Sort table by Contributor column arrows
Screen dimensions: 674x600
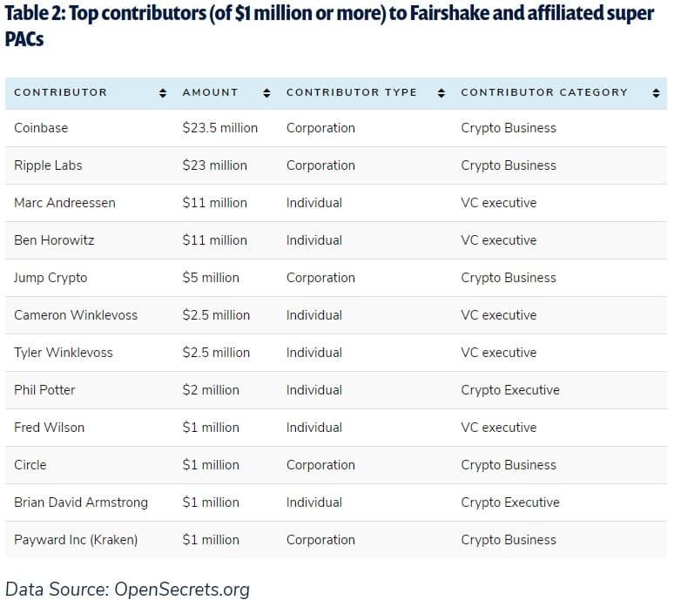(x=163, y=93)
